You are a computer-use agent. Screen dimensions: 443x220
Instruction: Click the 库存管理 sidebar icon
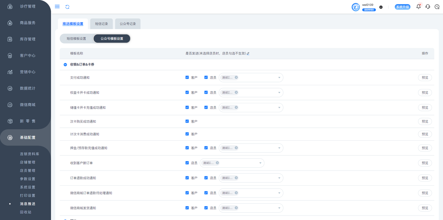10,39
